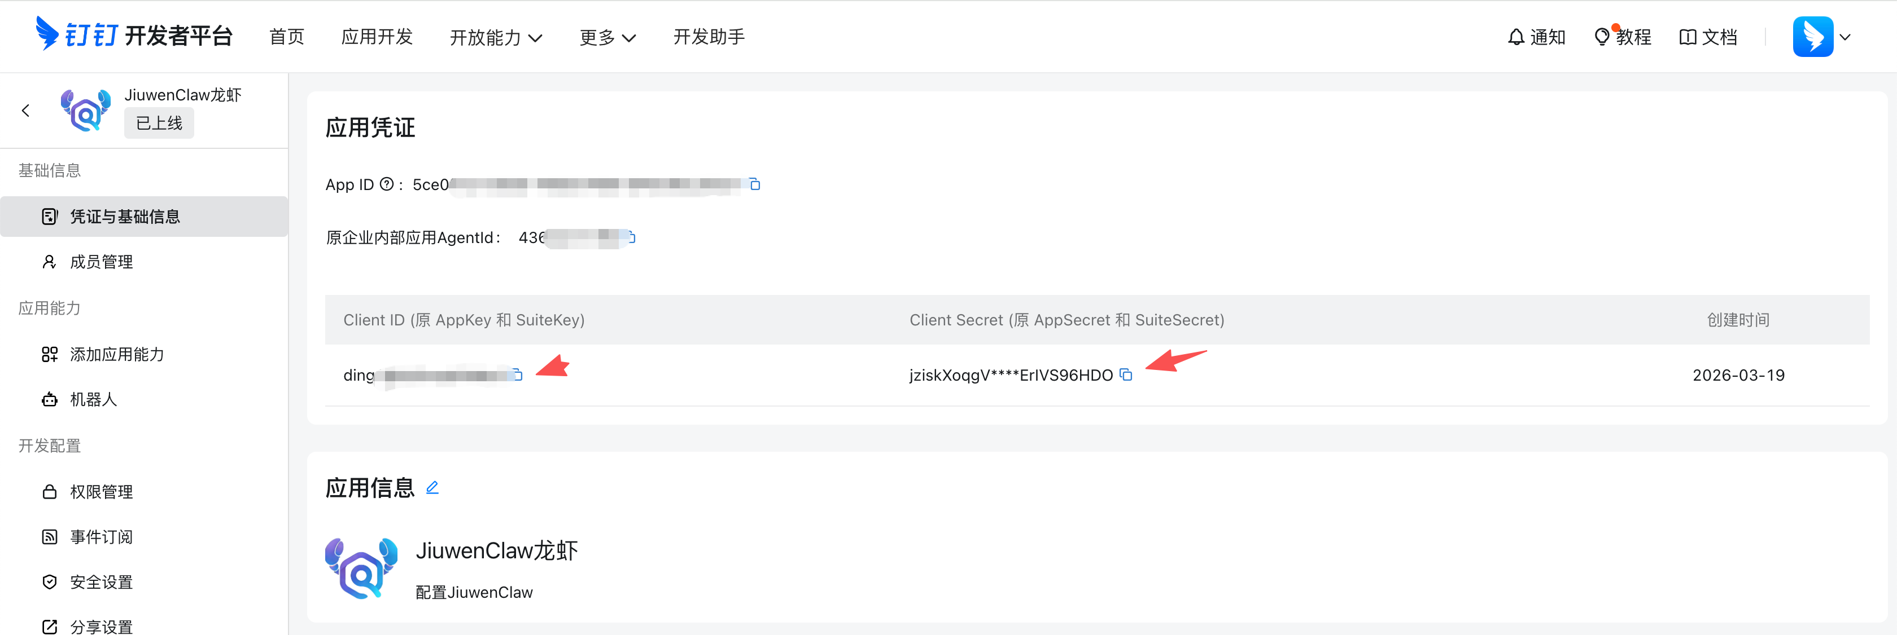Open 开发助手
Image resolution: width=1897 pixels, height=635 pixels.
709,37
